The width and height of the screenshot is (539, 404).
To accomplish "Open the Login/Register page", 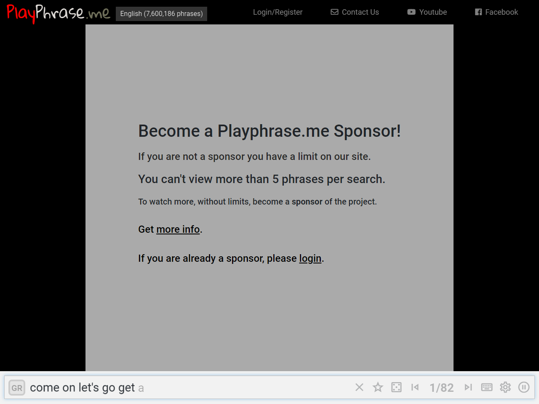I will (x=278, y=12).
